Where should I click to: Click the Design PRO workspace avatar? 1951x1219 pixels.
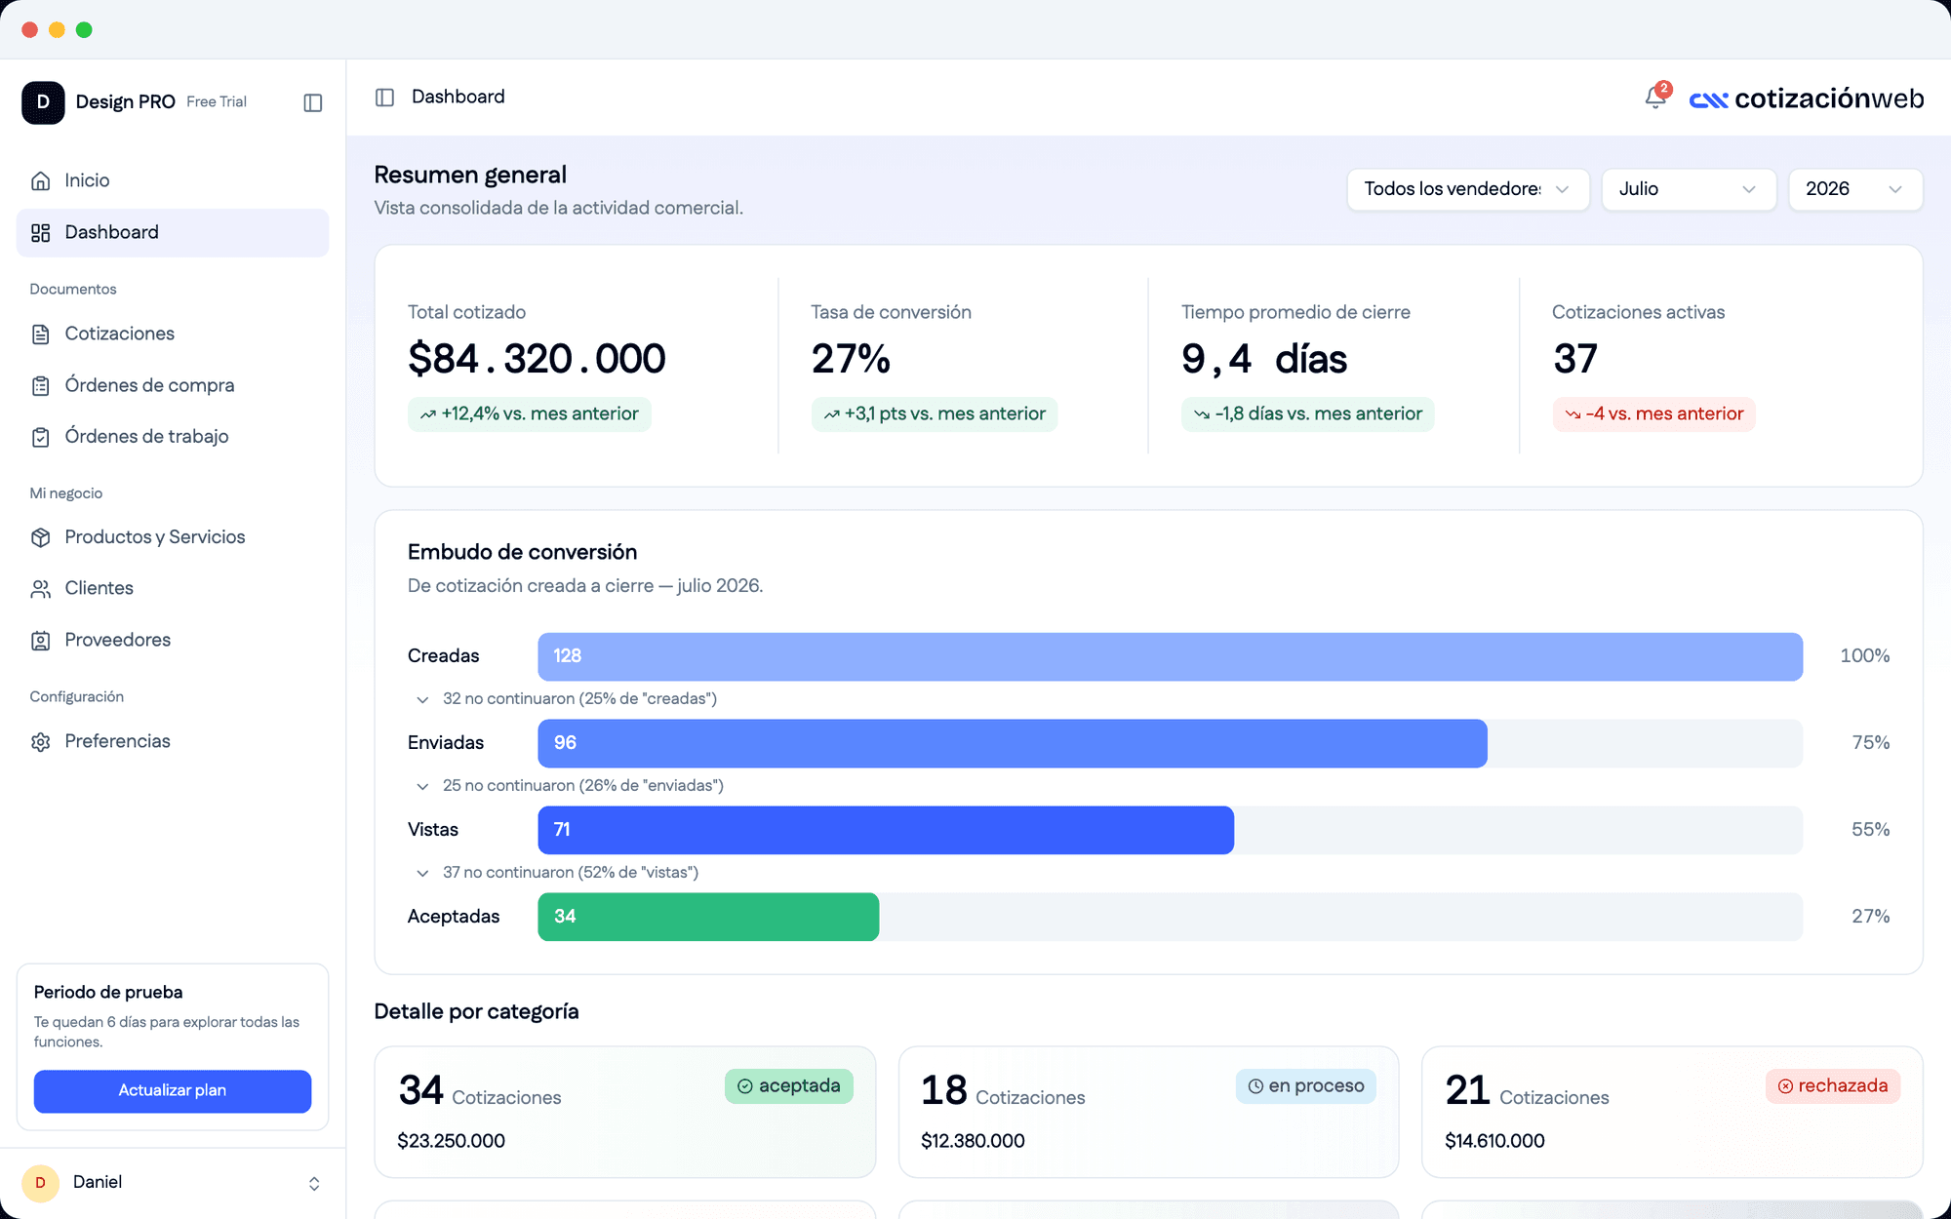pyautogui.click(x=43, y=102)
